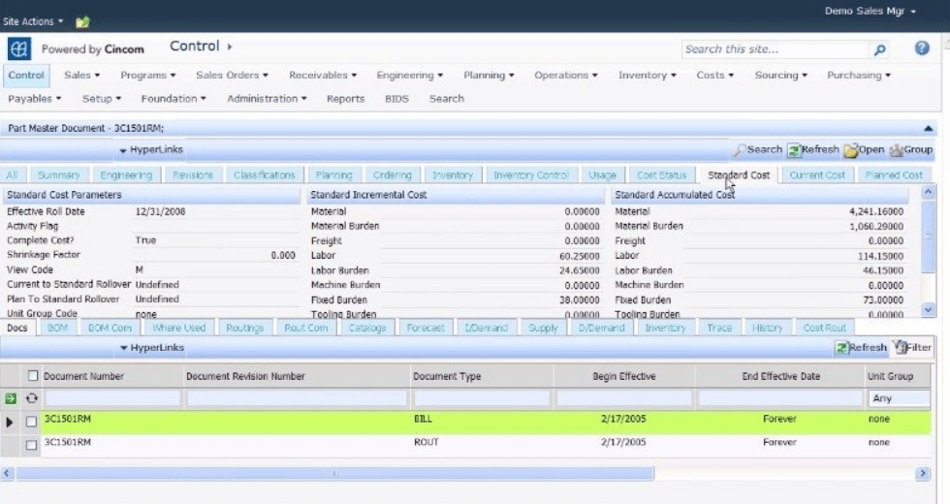The width and height of the screenshot is (950, 504).
Task: Click the green apply-filter arrow icon
Action: (11, 398)
